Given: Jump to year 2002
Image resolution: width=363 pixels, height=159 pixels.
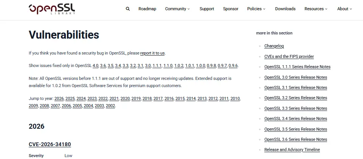Looking at the screenshot, I should click(110, 106).
